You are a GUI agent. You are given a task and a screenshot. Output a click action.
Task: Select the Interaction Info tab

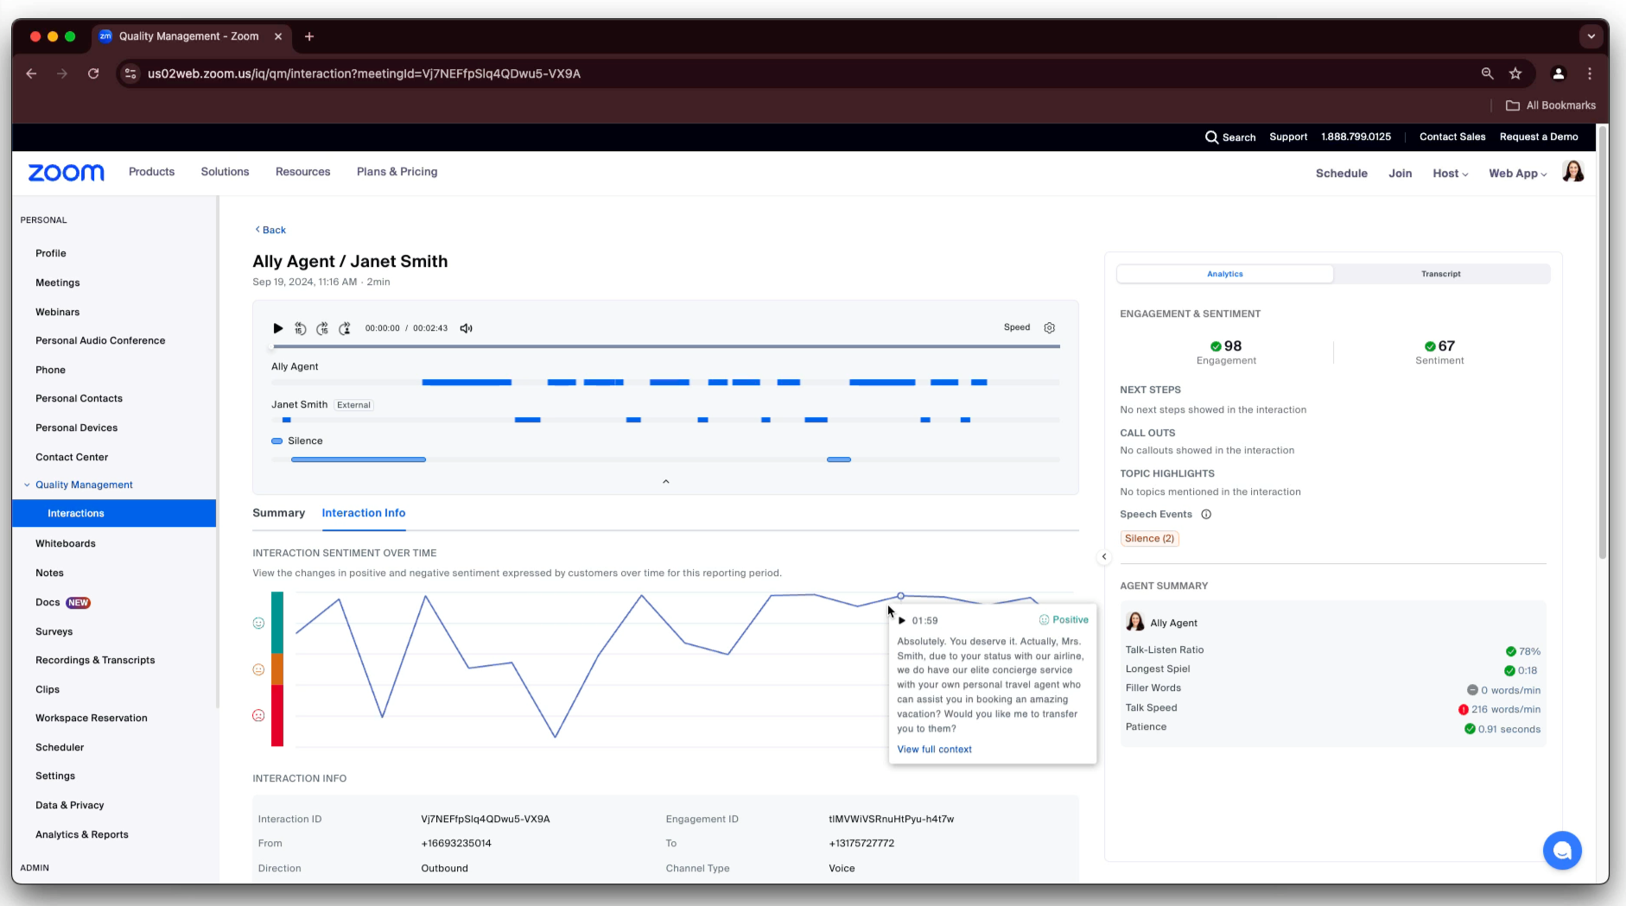(364, 513)
